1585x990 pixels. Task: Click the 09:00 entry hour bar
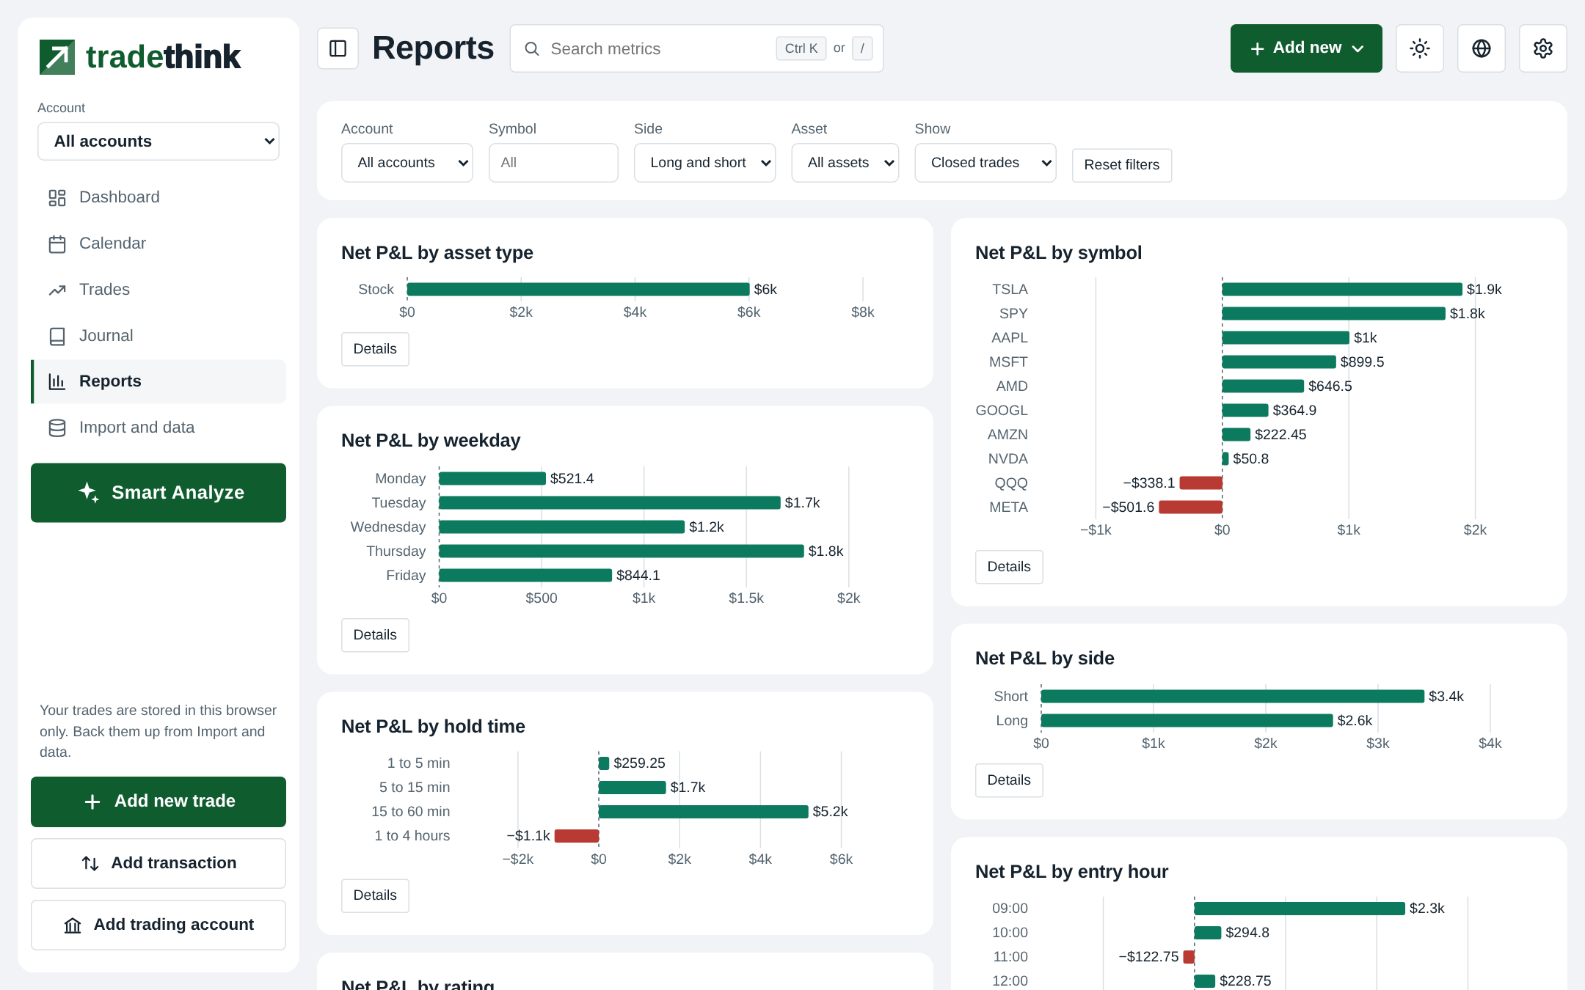(1300, 909)
